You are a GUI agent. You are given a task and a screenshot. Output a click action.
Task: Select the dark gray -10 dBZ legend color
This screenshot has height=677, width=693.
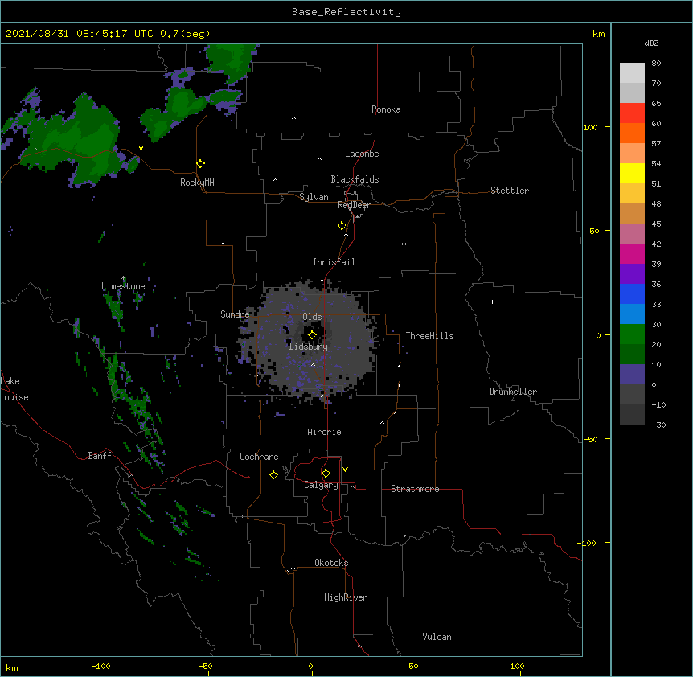click(632, 415)
